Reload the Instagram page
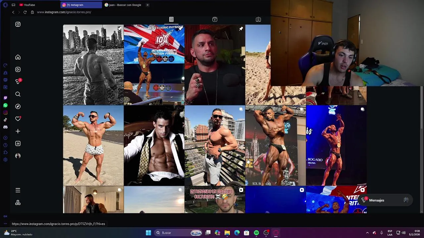The height and width of the screenshot is (238, 424). tap(25, 12)
